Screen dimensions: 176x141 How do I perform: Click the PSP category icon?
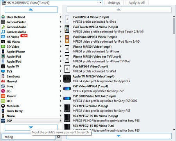click(3, 121)
